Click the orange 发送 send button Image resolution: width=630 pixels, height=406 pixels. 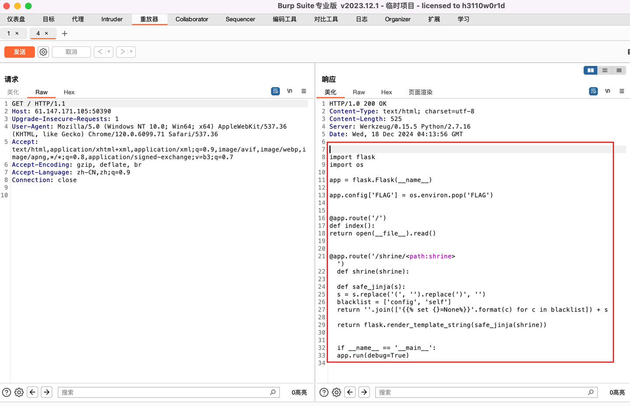pos(20,52)
